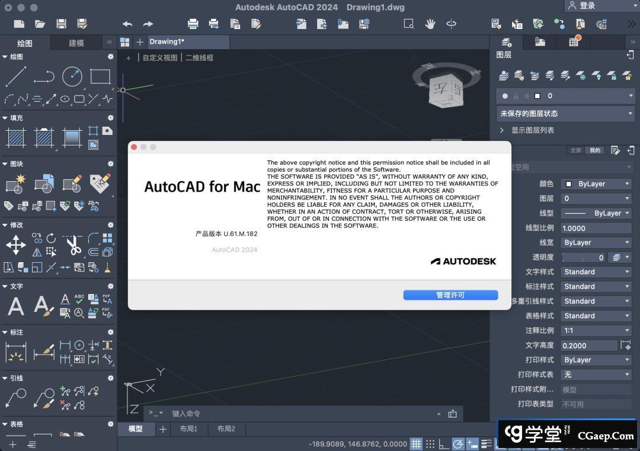640x451 pixels.
Task: Click the 透明度 slider
Action: pos(583,257)
